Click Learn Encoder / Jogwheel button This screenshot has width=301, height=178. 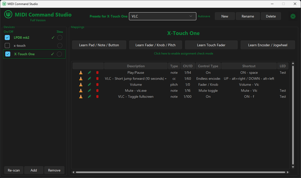[268, 45]
